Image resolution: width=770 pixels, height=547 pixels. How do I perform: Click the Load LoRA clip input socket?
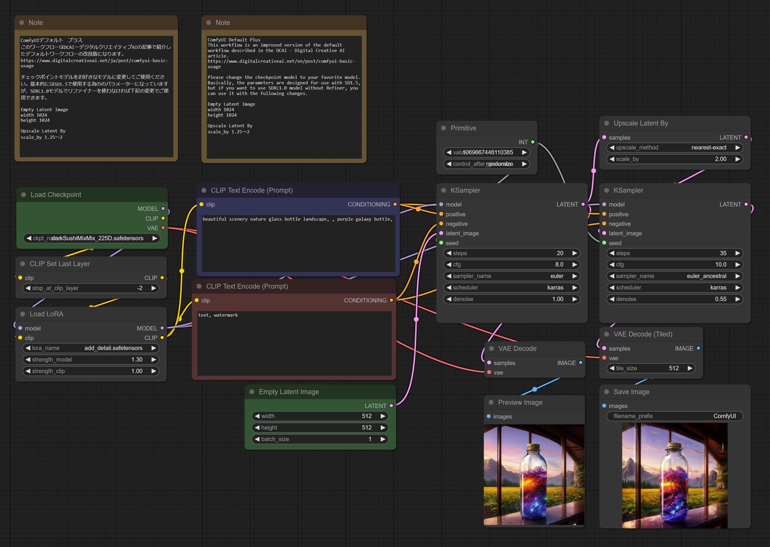pos(20,338)
